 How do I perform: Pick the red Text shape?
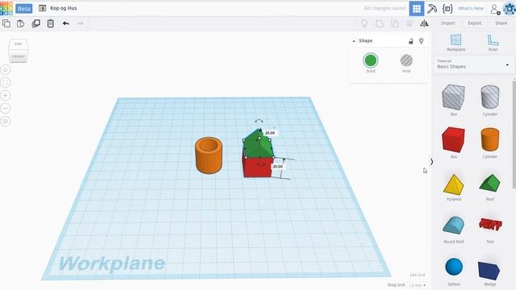coord(490,224)
